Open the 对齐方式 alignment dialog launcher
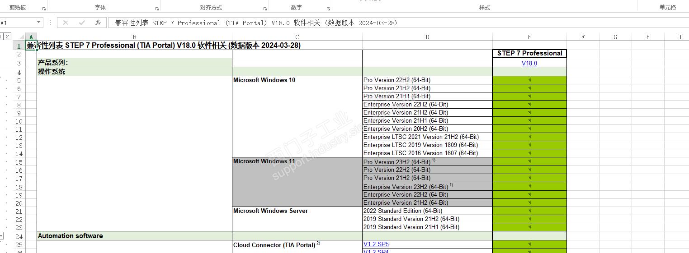The width and height of the screenshot is (689, 253). (x=265, y=9)
